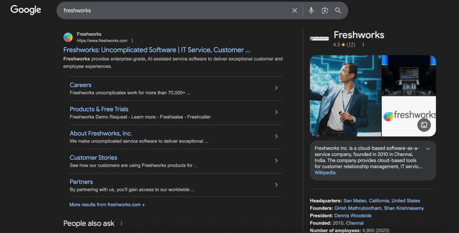The image size is (459, 233).
Task: Clear the search box text
Action: pyautogui.click(x=294, y=10)
